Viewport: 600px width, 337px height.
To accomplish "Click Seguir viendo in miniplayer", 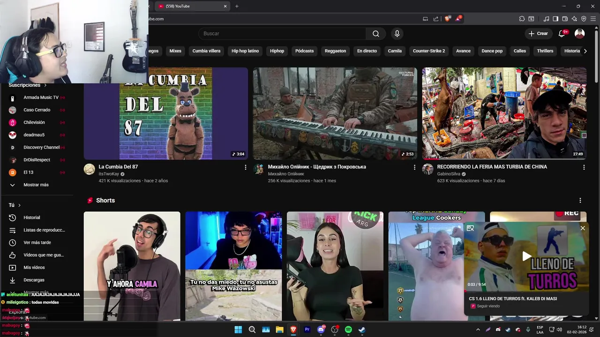I will click(x=488, y=306).
